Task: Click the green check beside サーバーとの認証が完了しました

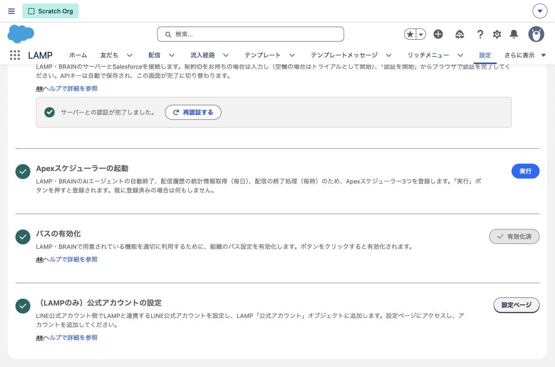Action: (49, 112)
